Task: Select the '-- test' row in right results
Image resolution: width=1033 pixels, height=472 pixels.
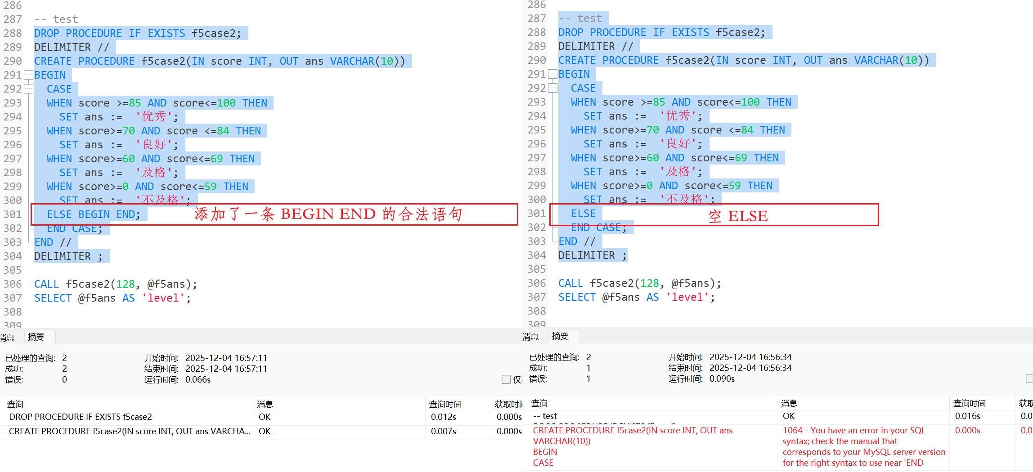Action: [x=545, y=416]
